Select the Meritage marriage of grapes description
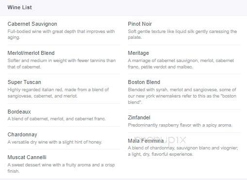This screenshot has height=180, width=247. pyautogui.click(x=181, y=64)
